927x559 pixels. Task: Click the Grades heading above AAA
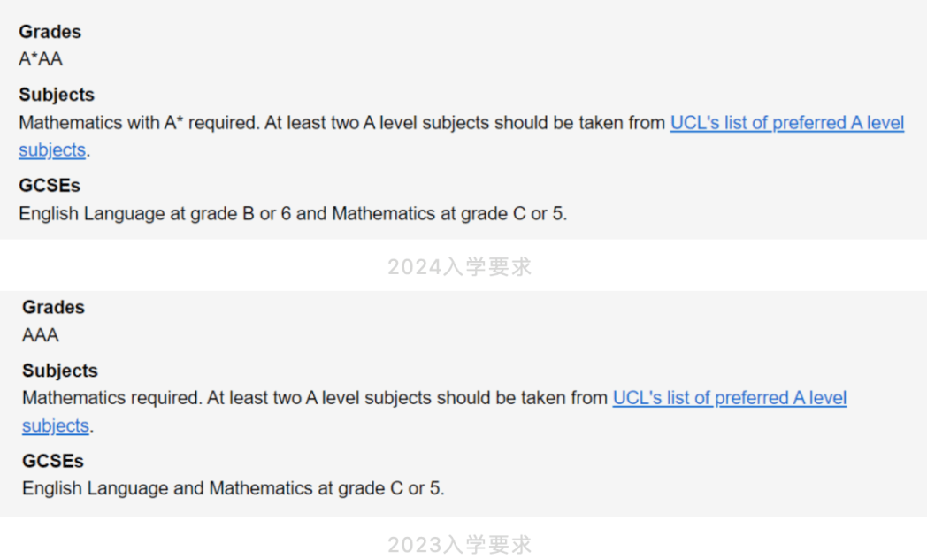pos(53,307)
